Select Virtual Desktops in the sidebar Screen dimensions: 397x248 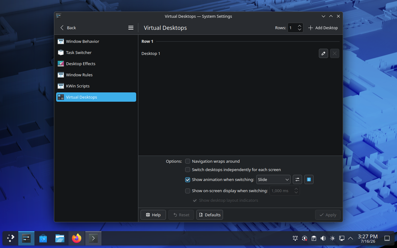click(x=96, y=97)
